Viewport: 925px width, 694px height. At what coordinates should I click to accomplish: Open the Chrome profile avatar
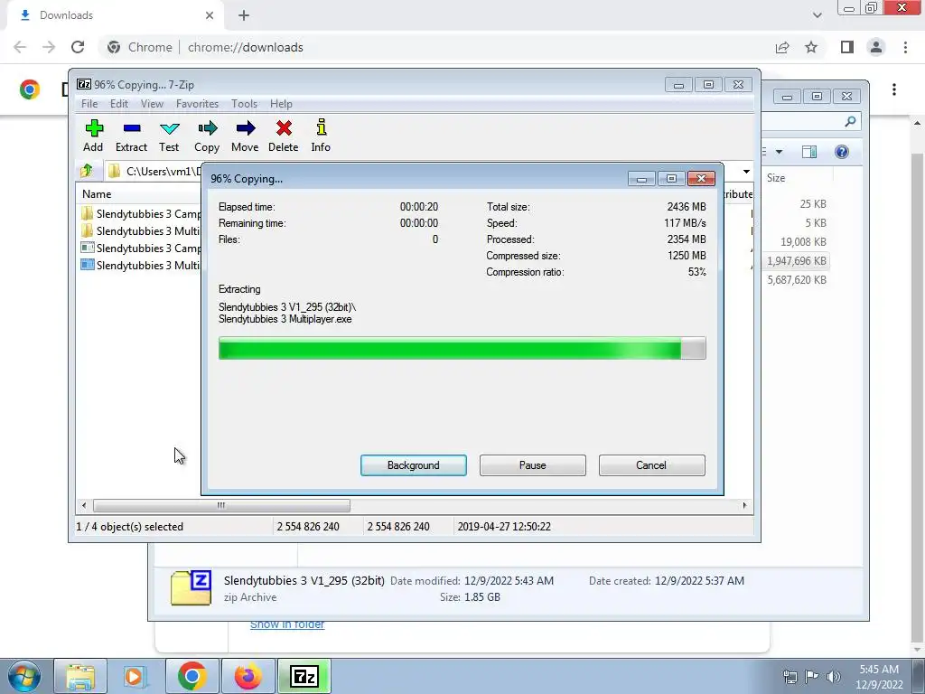(876, 47)
